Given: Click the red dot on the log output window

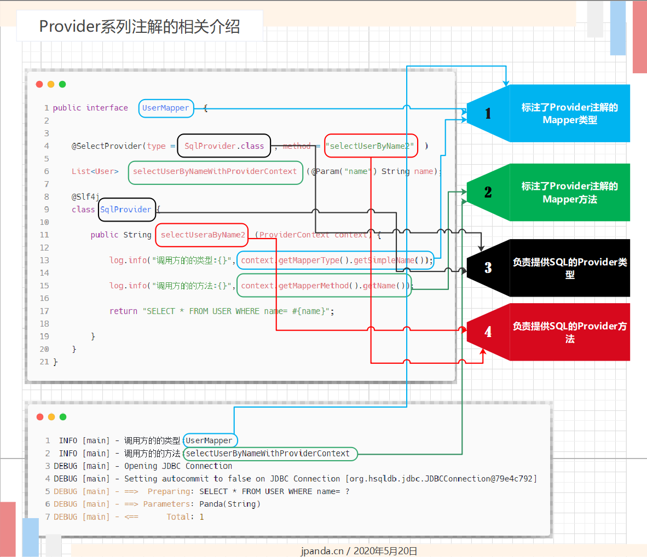Looking at the screenshot, I should [39, 416].
